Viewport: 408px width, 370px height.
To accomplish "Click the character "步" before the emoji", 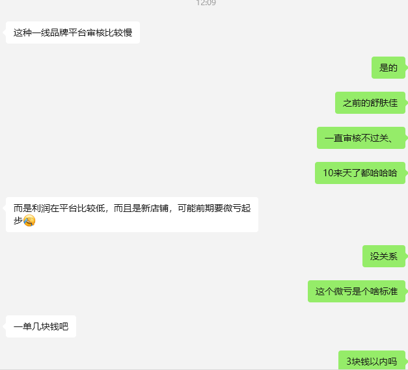I will [18, 220].
